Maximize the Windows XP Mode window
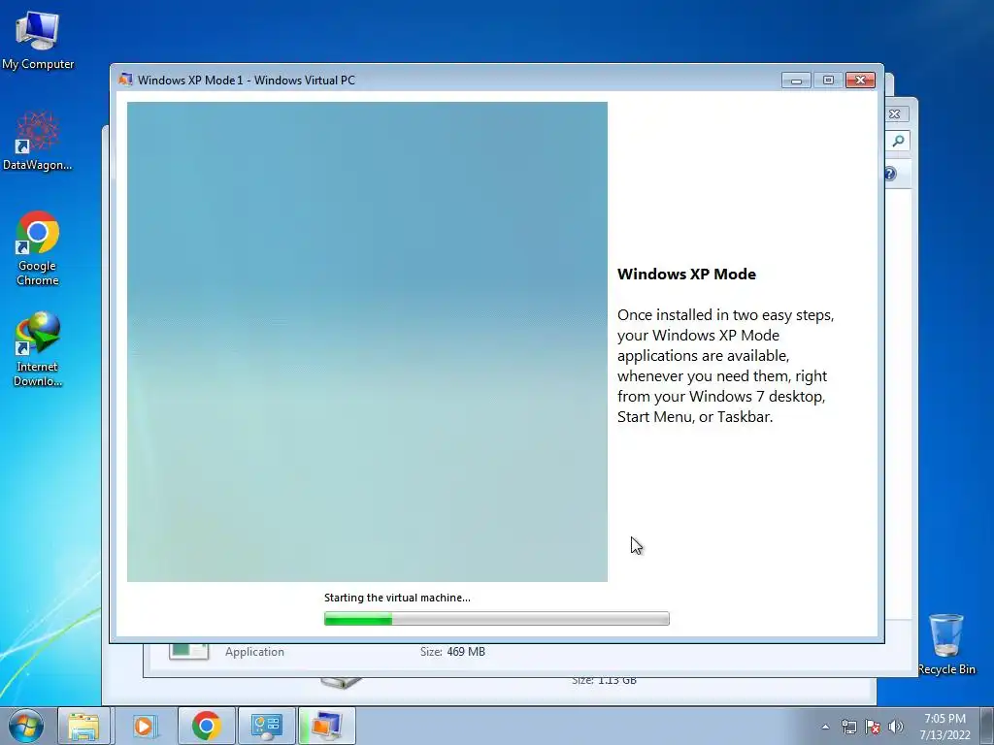994x745 pixels. tap(828, 81)
